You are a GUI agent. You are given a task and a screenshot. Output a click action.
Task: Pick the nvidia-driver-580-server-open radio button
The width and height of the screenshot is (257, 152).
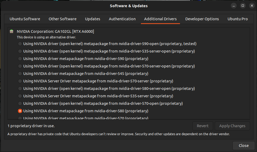(x=20, y=89)
